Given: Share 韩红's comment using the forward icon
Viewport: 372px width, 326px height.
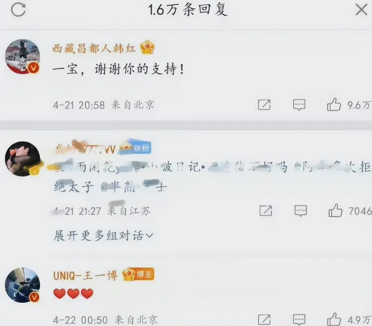Looking at the screenshot, I should [x=264, y=104].
